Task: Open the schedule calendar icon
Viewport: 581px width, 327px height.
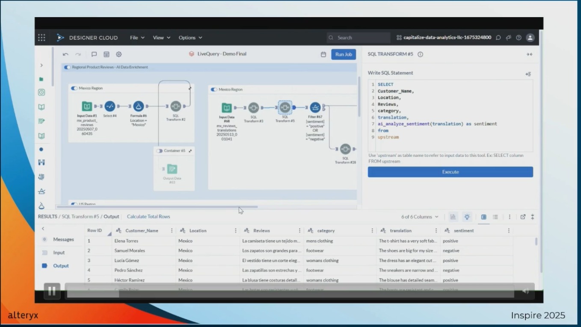Action: click(x=323, y=54)
